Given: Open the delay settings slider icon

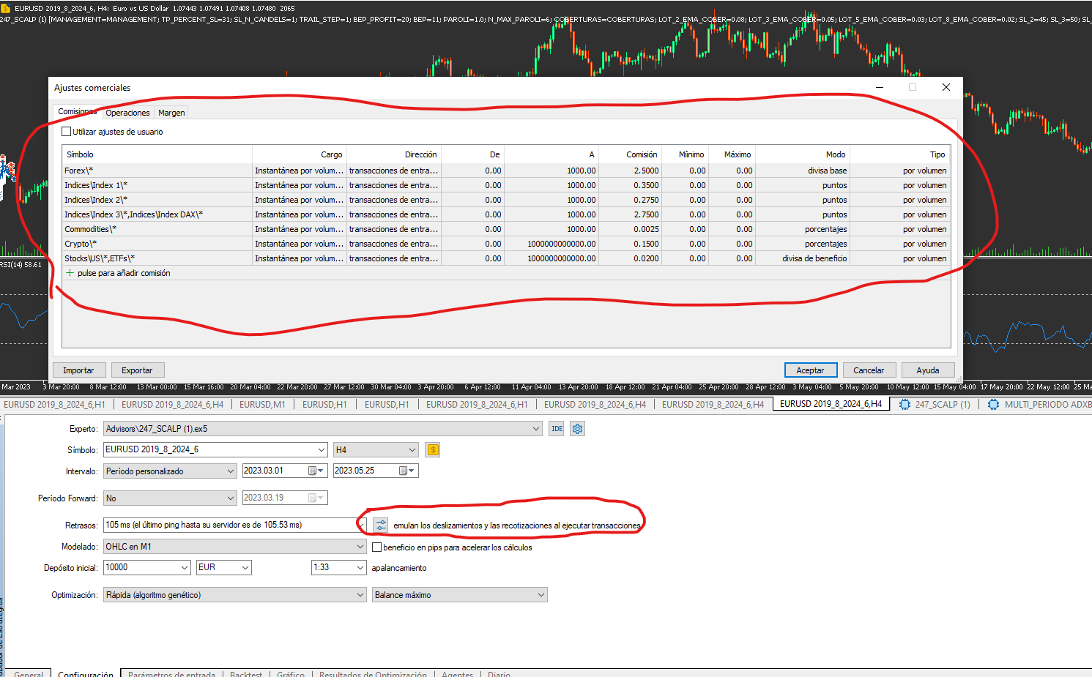Looking at the screenshot, I should [381, 525].
